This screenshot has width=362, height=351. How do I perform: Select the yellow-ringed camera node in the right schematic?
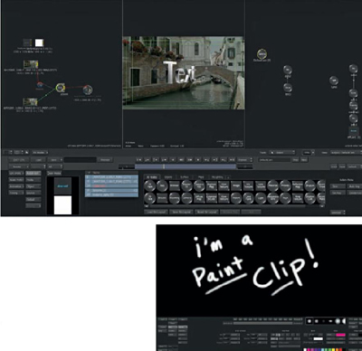click(x=262, y=54)
